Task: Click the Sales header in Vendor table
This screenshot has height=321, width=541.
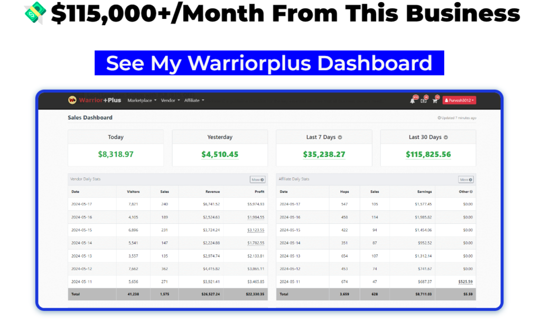Action: pos(165,192)
